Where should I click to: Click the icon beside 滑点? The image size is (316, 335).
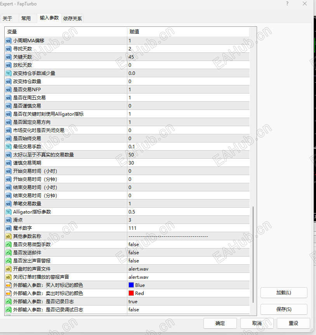click(8, 220)
